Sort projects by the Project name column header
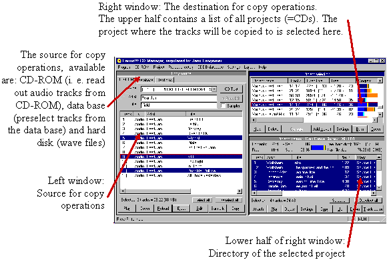This screenshot has height=260, width=389. [x=270, y=81]
